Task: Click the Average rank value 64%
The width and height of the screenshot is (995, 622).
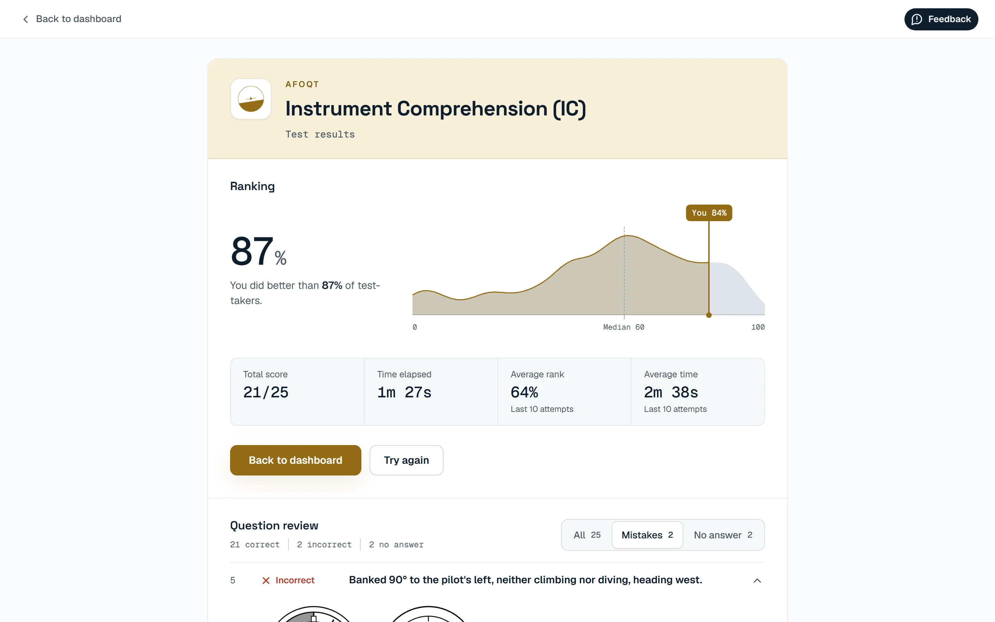Action: coord(524,393)
